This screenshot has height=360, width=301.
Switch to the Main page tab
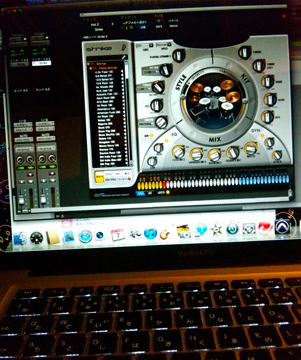pos(99,177)
